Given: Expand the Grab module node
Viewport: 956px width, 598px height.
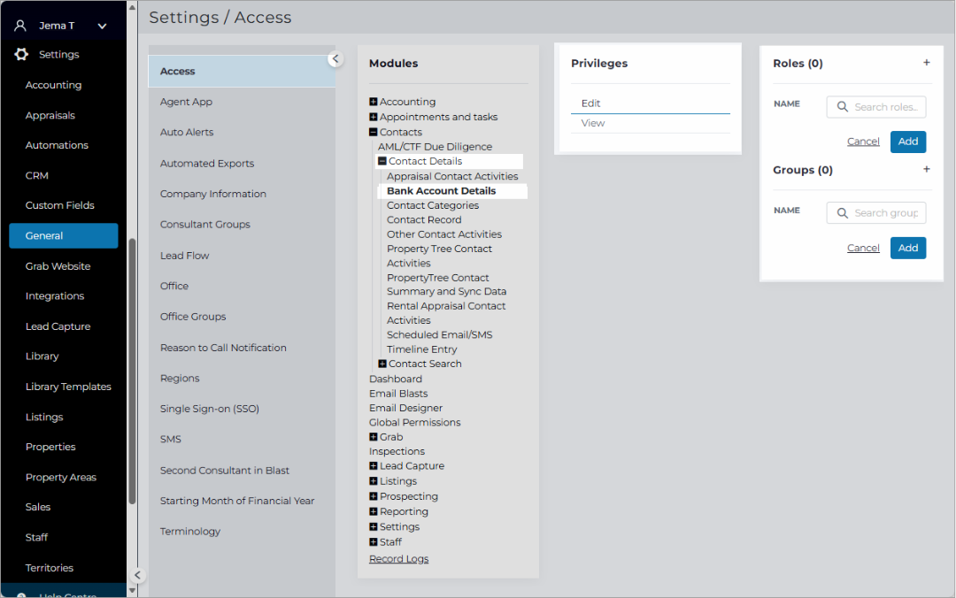Looking at the screenshot, I should click(x=374, y=437).
